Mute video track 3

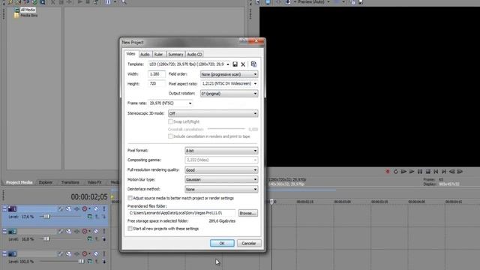96,253
